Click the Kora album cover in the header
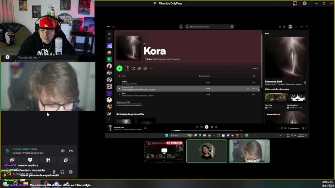 click(x=129, y=48)
